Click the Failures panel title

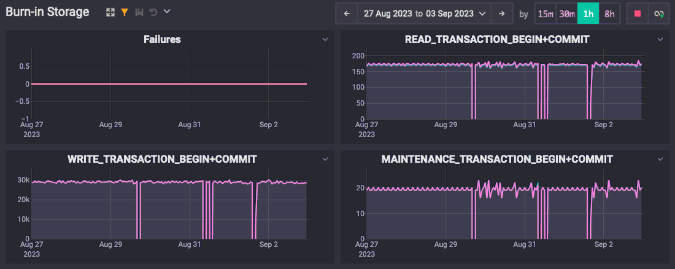click(x=162, y=40)
